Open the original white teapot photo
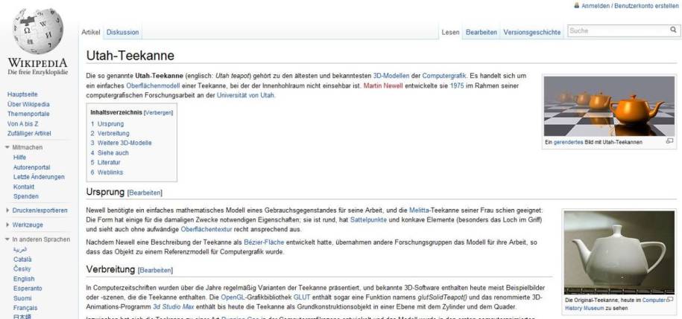682x319 pixels. [x=619, y=253]
